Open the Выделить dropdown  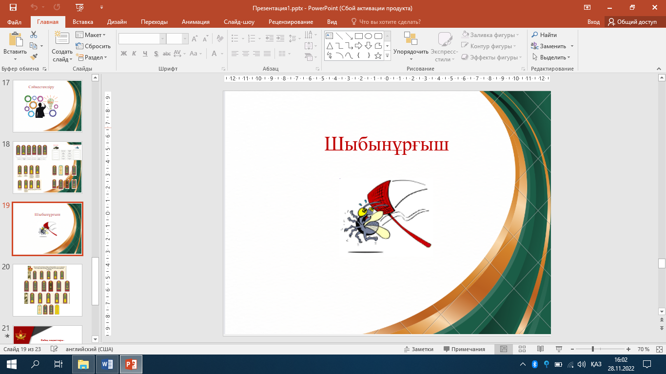551,57
